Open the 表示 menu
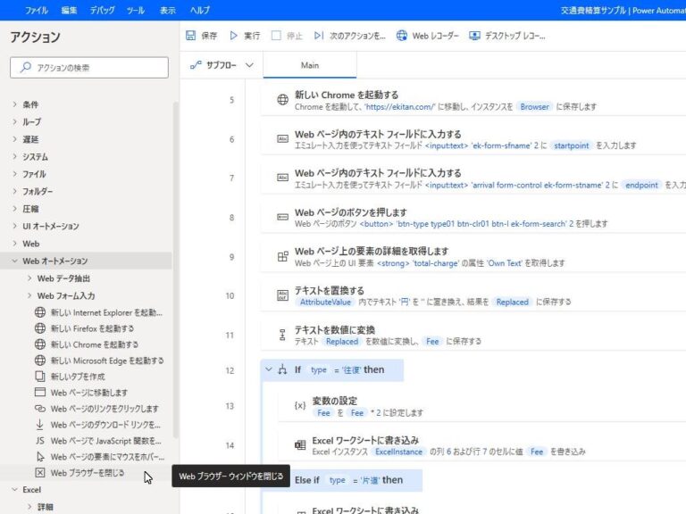Image resolution: width=686 pixels, height=514 pixels. (168, 10)
